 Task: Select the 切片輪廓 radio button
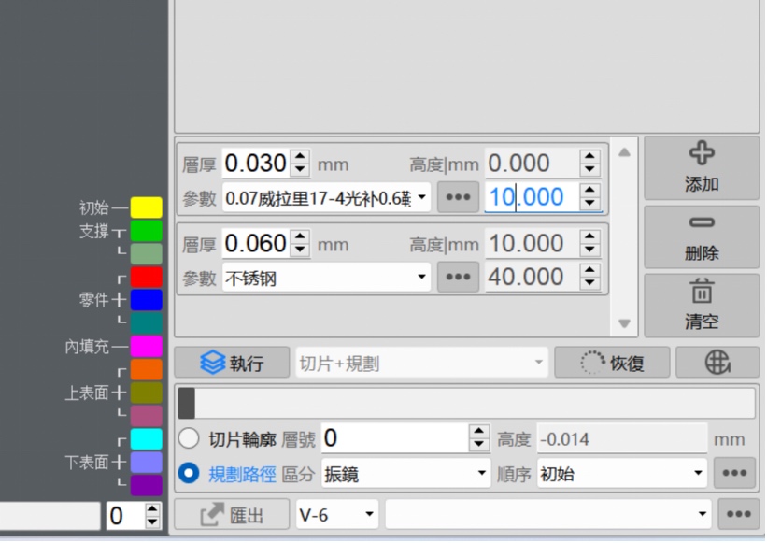pos(189,439)
